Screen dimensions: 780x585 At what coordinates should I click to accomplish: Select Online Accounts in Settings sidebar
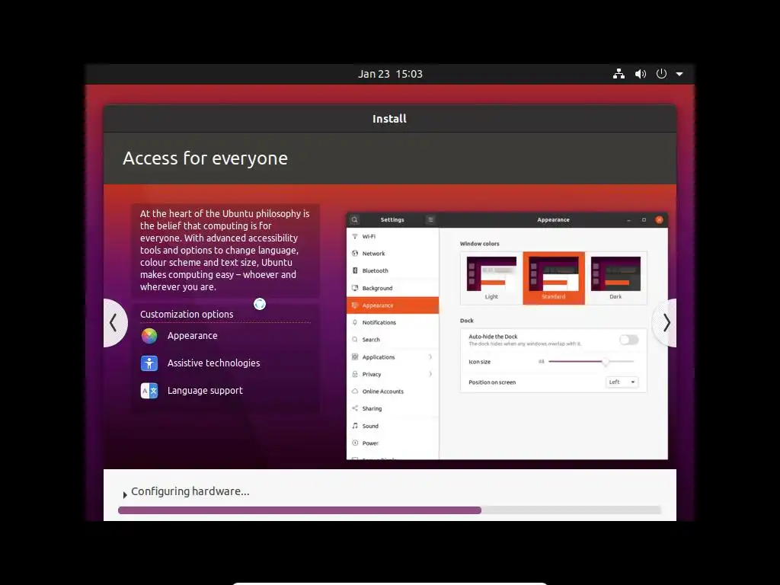tap(392, 392)
